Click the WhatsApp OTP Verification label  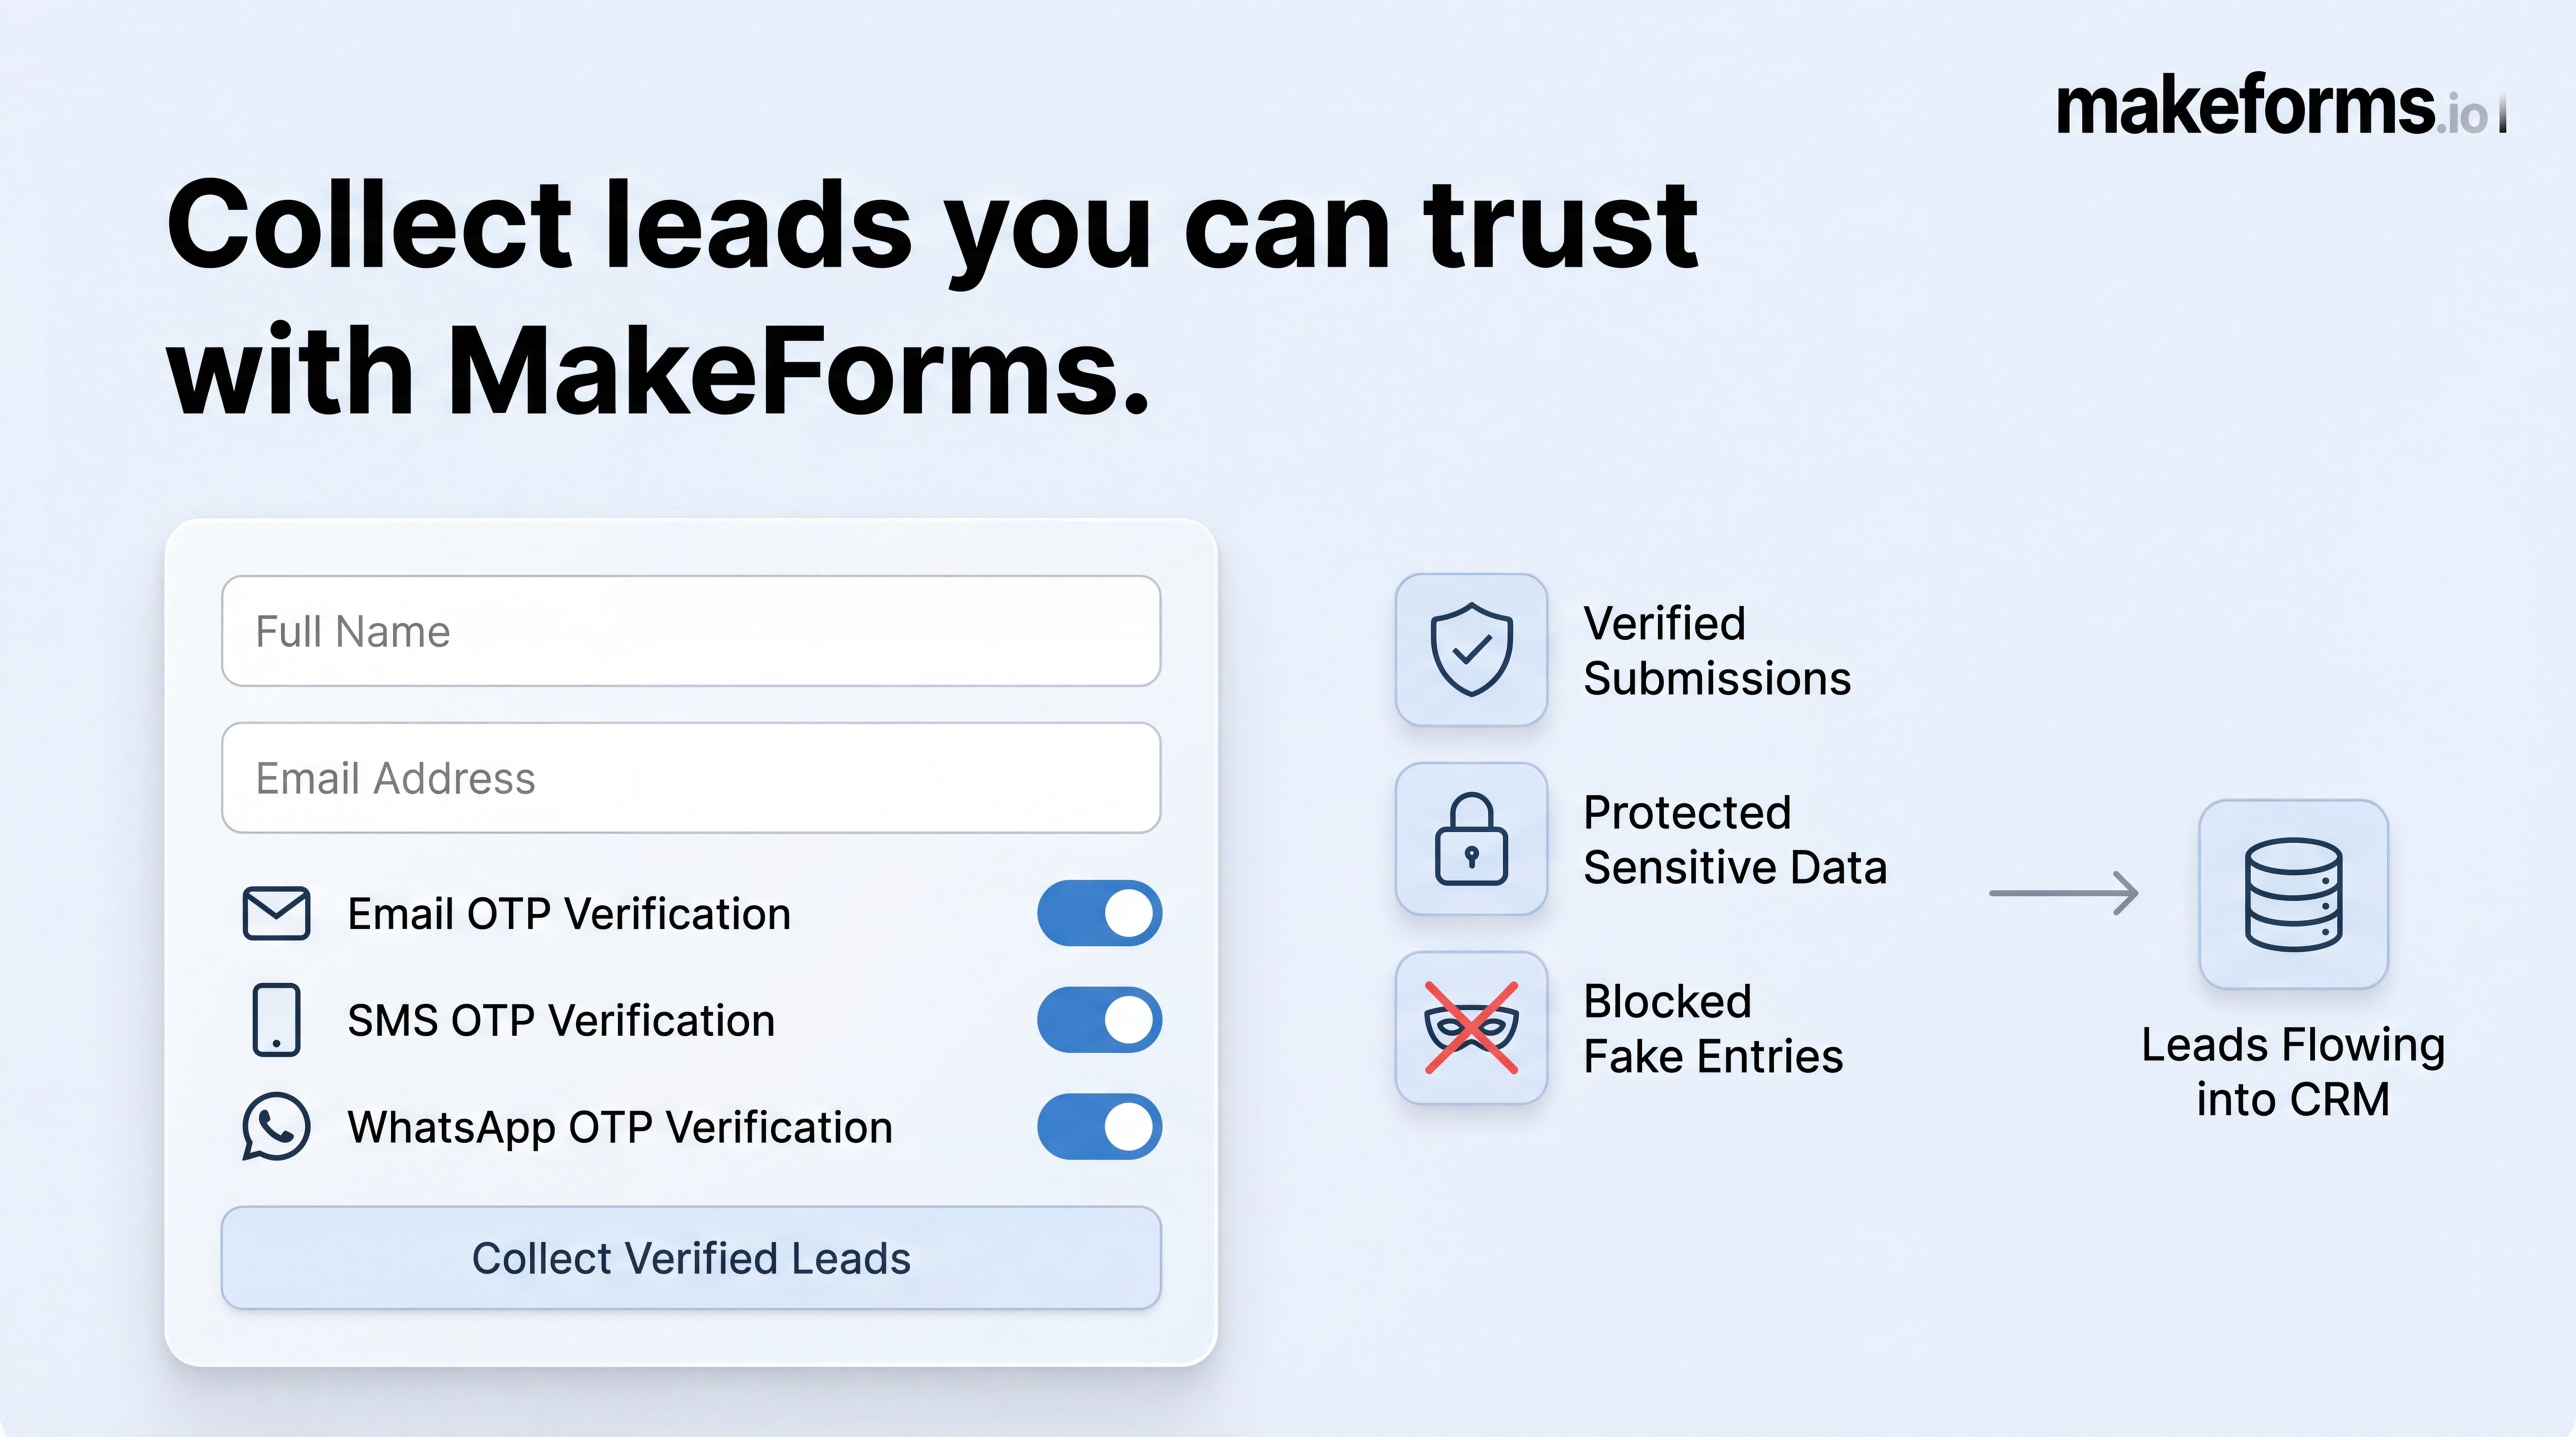(x=620, y=1127)
